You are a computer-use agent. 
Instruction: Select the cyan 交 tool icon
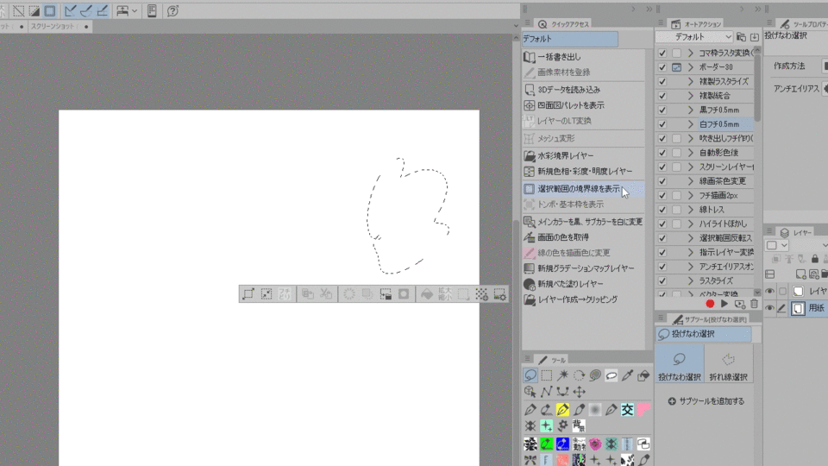(627, 409)
